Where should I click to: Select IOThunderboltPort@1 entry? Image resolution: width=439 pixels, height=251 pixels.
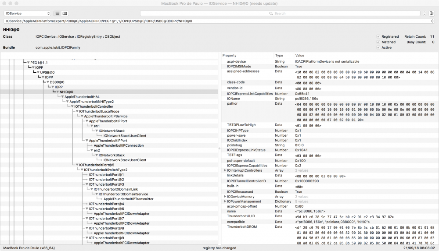click(106, 175)
